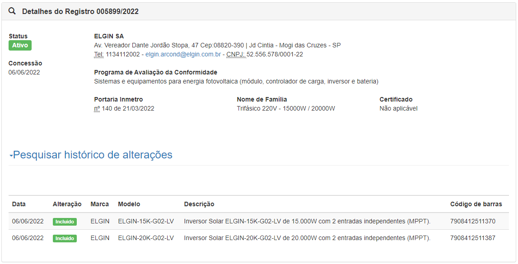
Task: Click the Portaria Inmetro label
Action: coord(119,99)
